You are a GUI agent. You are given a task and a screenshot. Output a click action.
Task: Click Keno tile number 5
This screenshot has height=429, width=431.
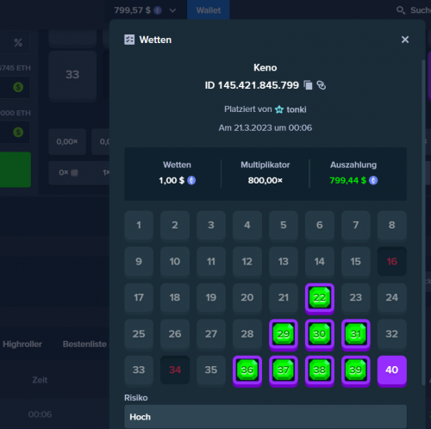284,226
